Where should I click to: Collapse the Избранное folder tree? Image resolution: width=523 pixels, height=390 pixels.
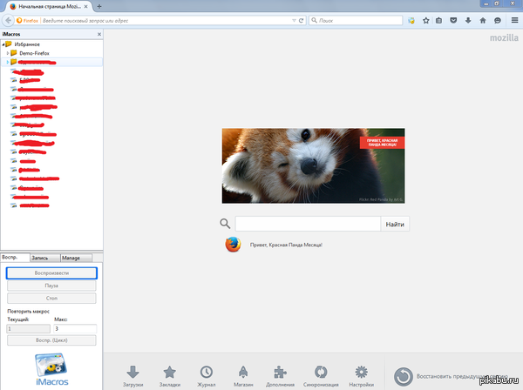point(3,44)
